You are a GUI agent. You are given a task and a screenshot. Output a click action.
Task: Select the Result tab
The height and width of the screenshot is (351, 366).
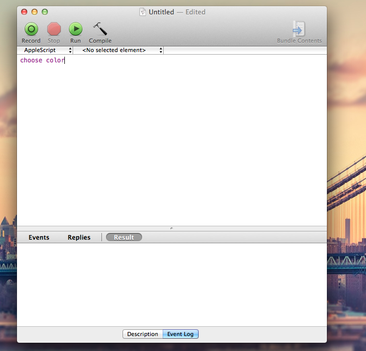pos(124,237)
